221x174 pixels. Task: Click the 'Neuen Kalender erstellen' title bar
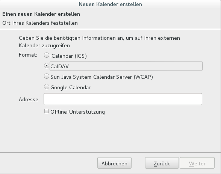(110, 4)
